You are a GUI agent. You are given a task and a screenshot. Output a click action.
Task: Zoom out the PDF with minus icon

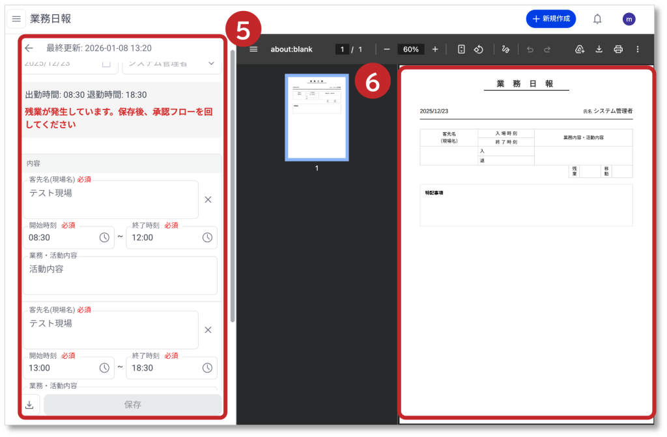[x=386, y=49]
